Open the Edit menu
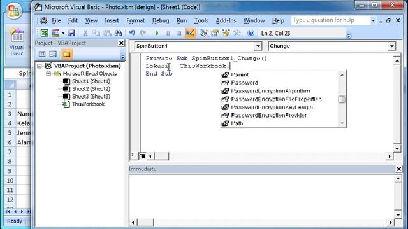408x229 pixels. click(73, 20)
